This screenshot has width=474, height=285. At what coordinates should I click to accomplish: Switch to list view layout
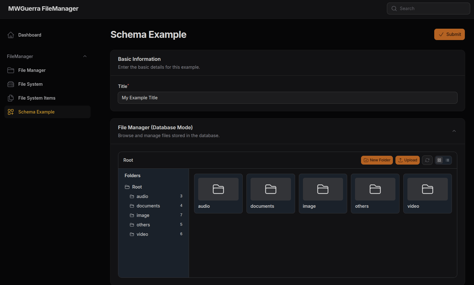[447, 160]
